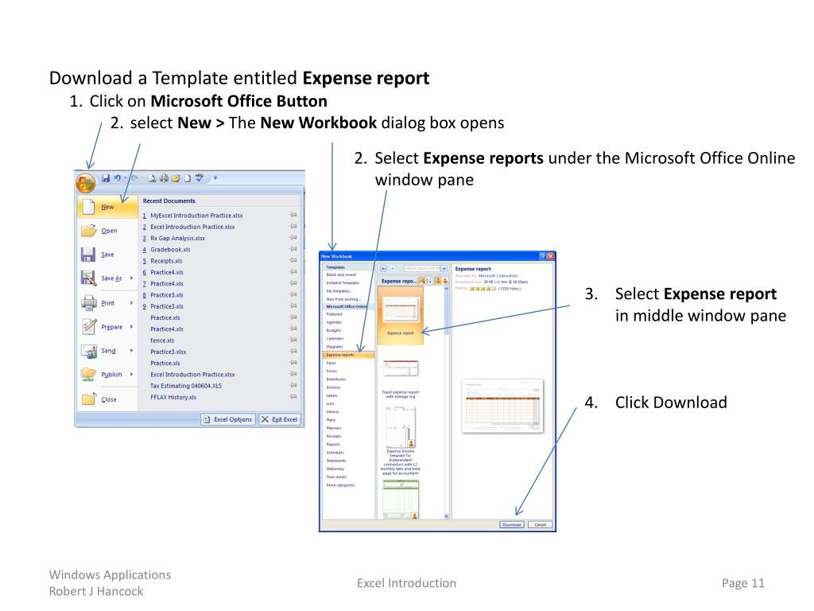Toggle pin for Tax Estimating 040604.XLS

click(293, 385)
